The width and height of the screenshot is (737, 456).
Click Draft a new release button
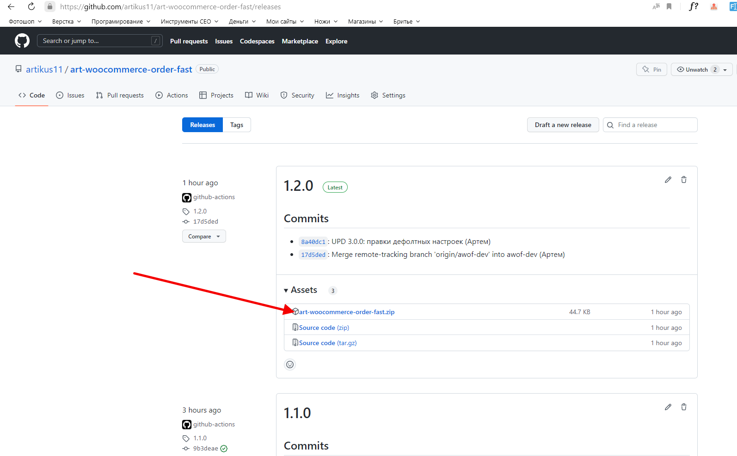pyautogui.click(x=563, y=125)
